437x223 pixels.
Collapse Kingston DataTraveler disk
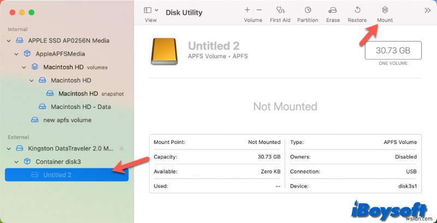9,148
